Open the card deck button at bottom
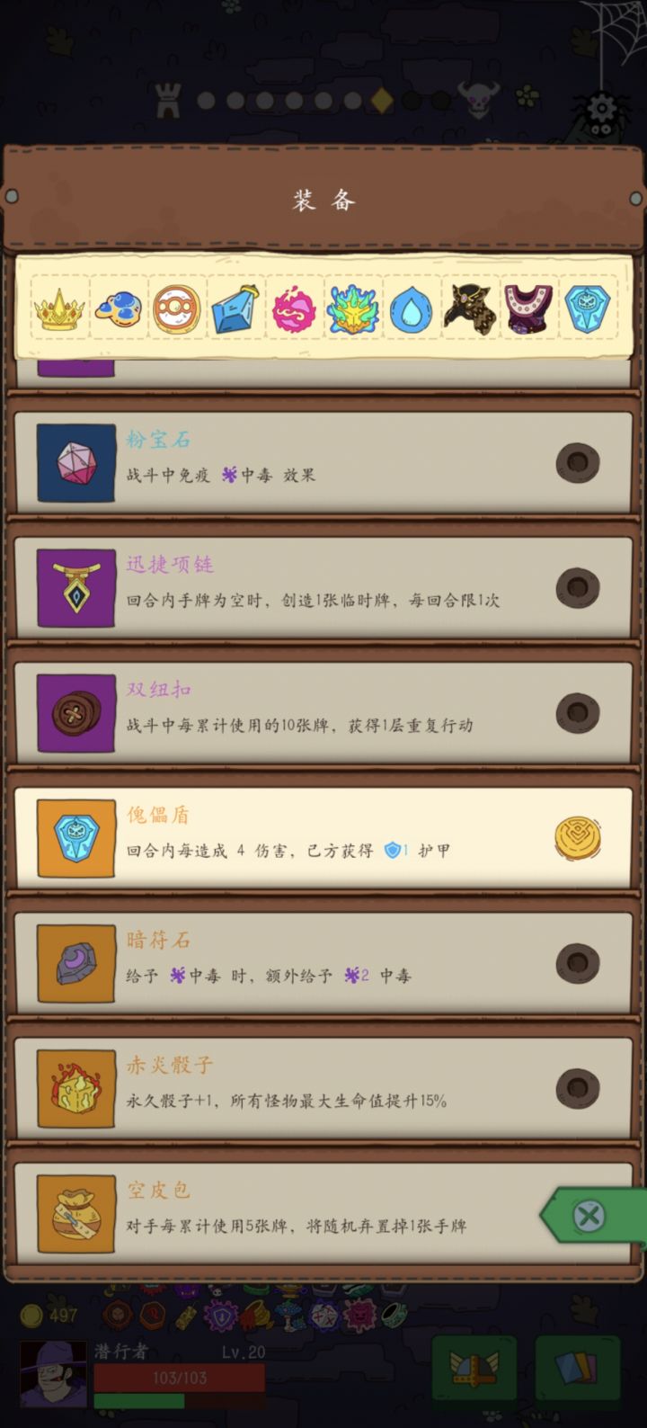Screen dimensions: 647x1428 (577, 1369)
